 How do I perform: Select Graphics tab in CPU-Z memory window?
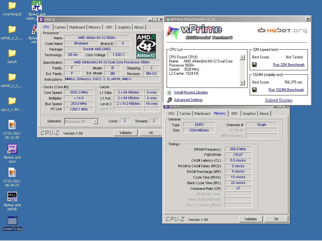[249, 114]
